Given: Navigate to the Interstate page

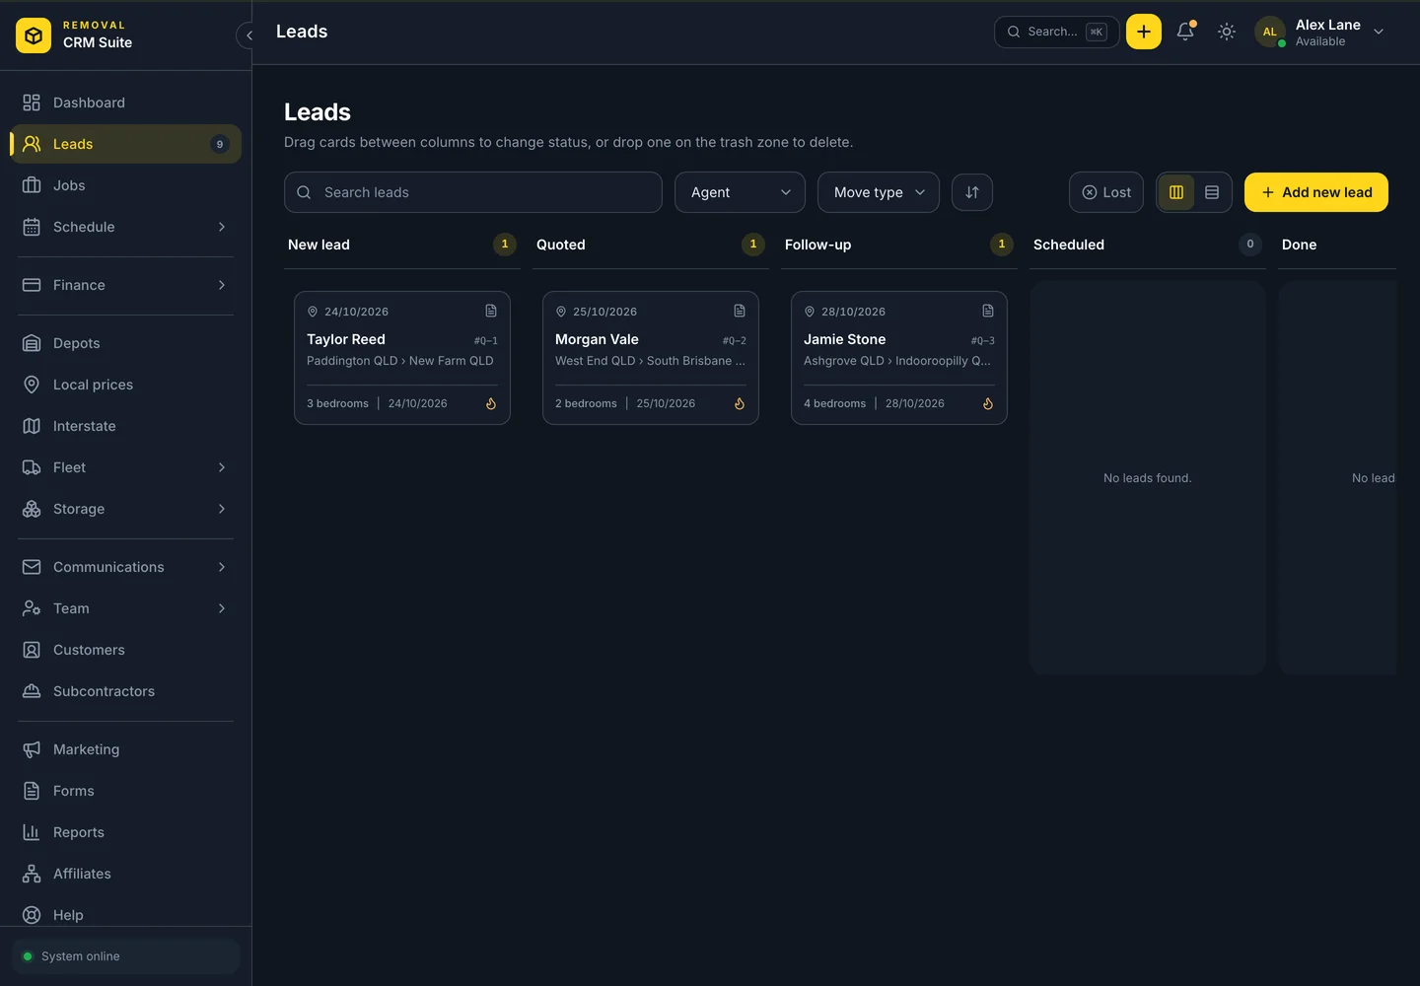Looking at the screenshot, I should coord(125,426).
